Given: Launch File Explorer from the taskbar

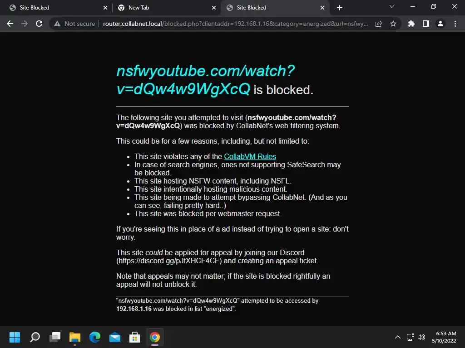Looking at the screenshot, I should 75,337.
